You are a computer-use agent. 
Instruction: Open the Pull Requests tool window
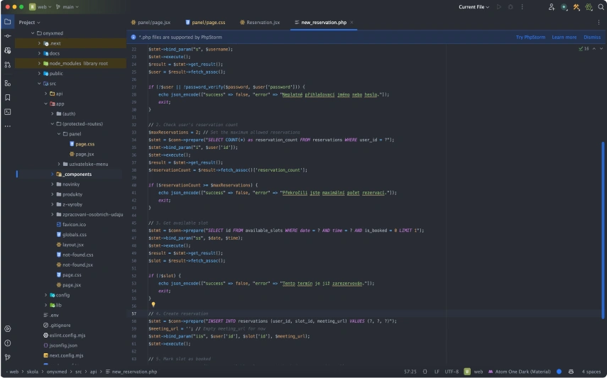coord(8,65)
